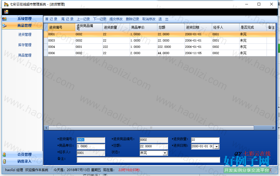Click the 进货商品编号 input field
The width and height of the screenshot is (280, 176).
point(154,140)
